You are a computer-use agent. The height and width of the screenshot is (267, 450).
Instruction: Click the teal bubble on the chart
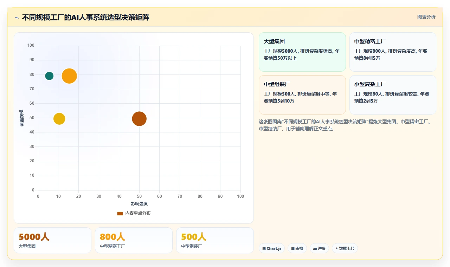click(x=49, y=76)
